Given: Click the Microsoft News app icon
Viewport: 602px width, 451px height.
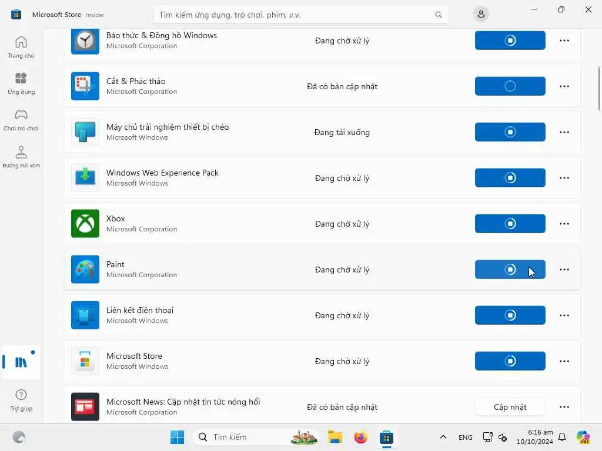Looking at the screenshot, I should [85, 407].
